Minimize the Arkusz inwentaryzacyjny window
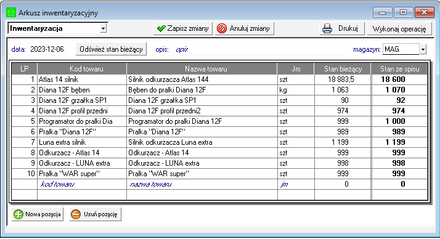440x239 pixels. pyautogui.click(x=382, y=12)
